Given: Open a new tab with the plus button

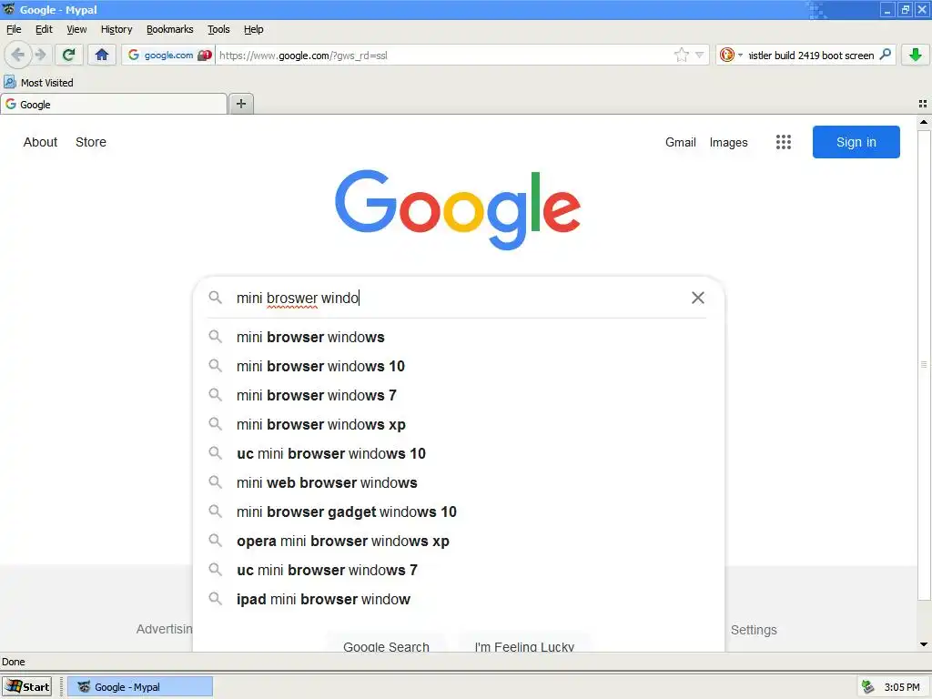Looking at the screenshot, I should click(x=240, y=104).
